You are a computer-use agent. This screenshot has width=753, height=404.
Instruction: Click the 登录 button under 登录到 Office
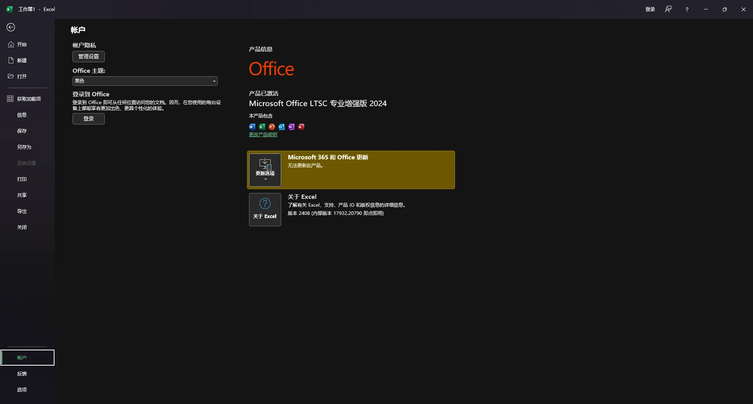[89, 119]
